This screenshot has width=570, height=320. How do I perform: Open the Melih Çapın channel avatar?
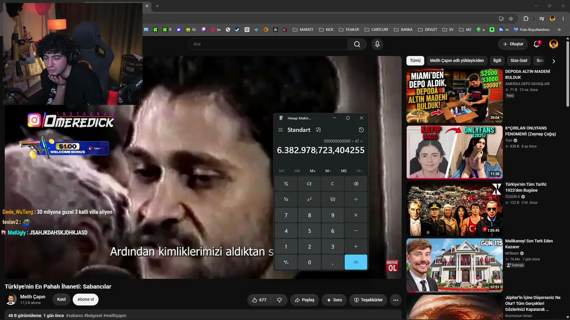[x=11, y=300]
